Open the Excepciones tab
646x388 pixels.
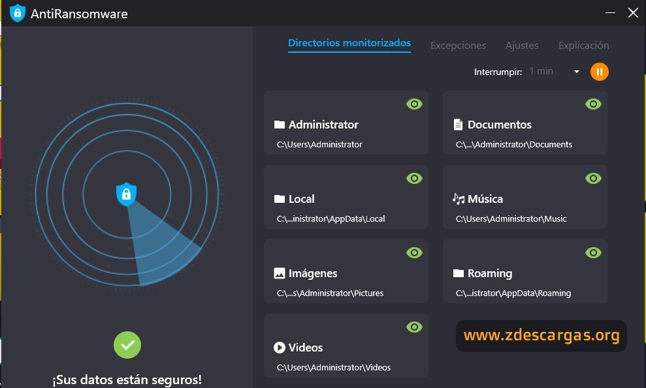[458, 46]
